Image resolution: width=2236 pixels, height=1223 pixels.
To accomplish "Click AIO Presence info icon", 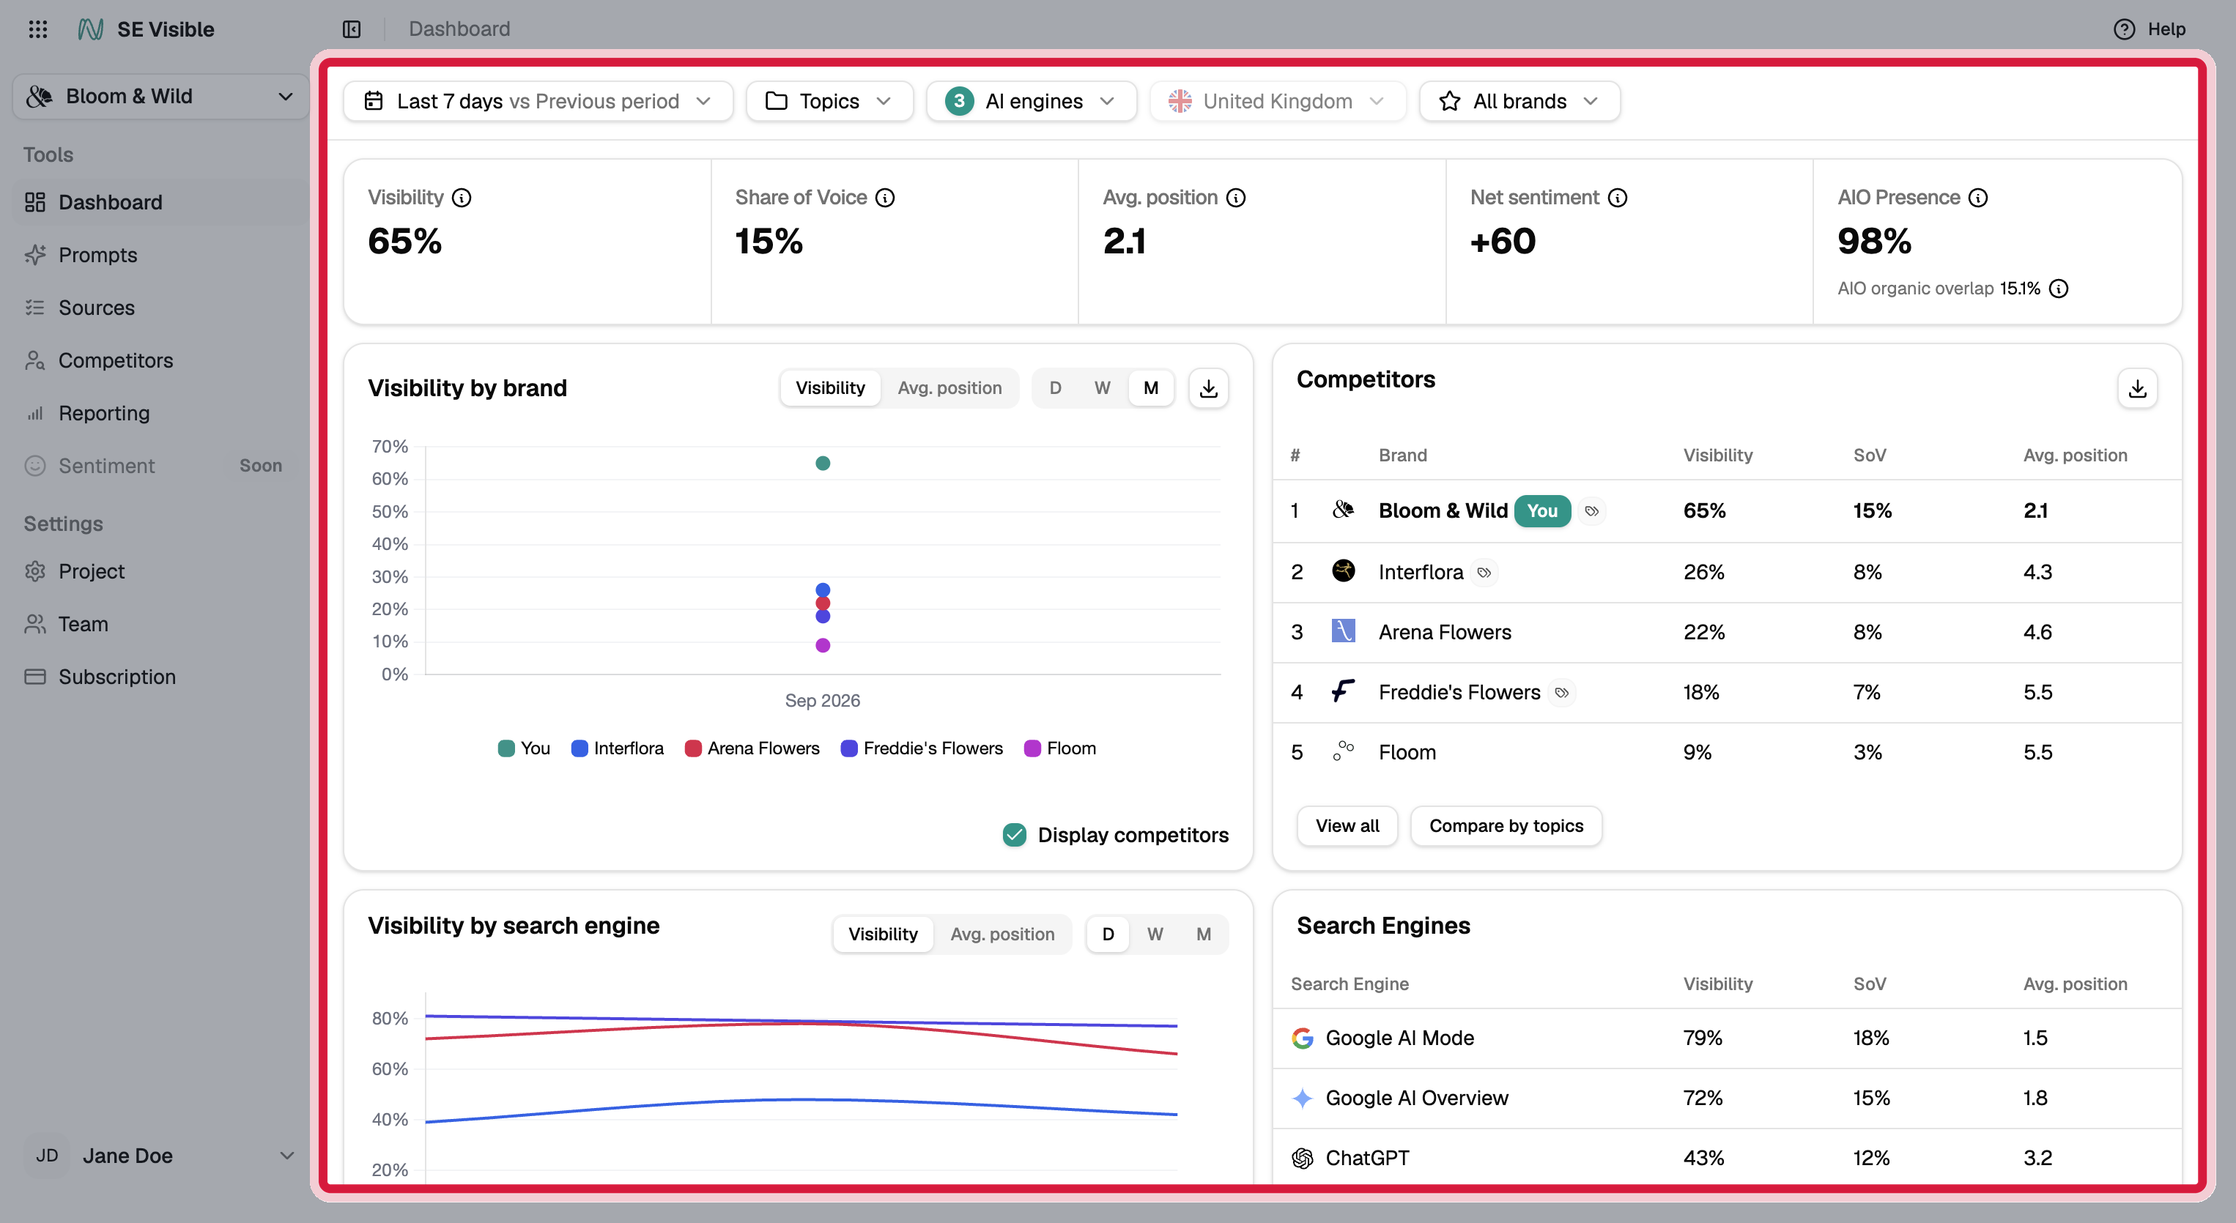I will 1978,198.
